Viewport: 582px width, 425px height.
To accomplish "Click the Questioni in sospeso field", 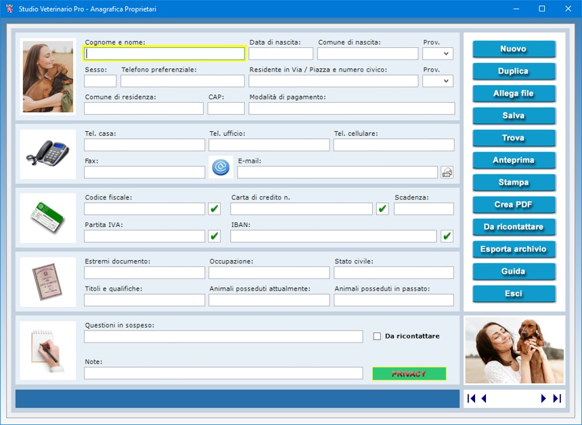I will coord(223,336).
